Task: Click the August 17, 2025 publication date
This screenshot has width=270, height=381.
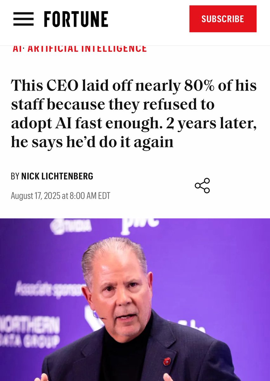Action: pyautogui.click(x=60, y=196)
